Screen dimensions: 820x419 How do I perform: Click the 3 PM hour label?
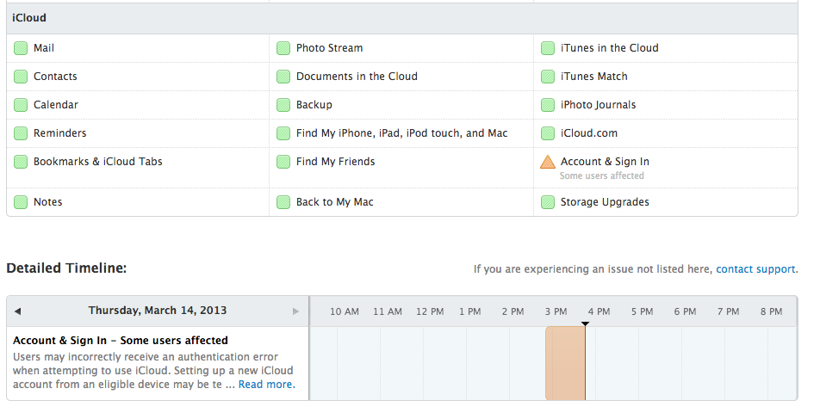click(556, 312)
